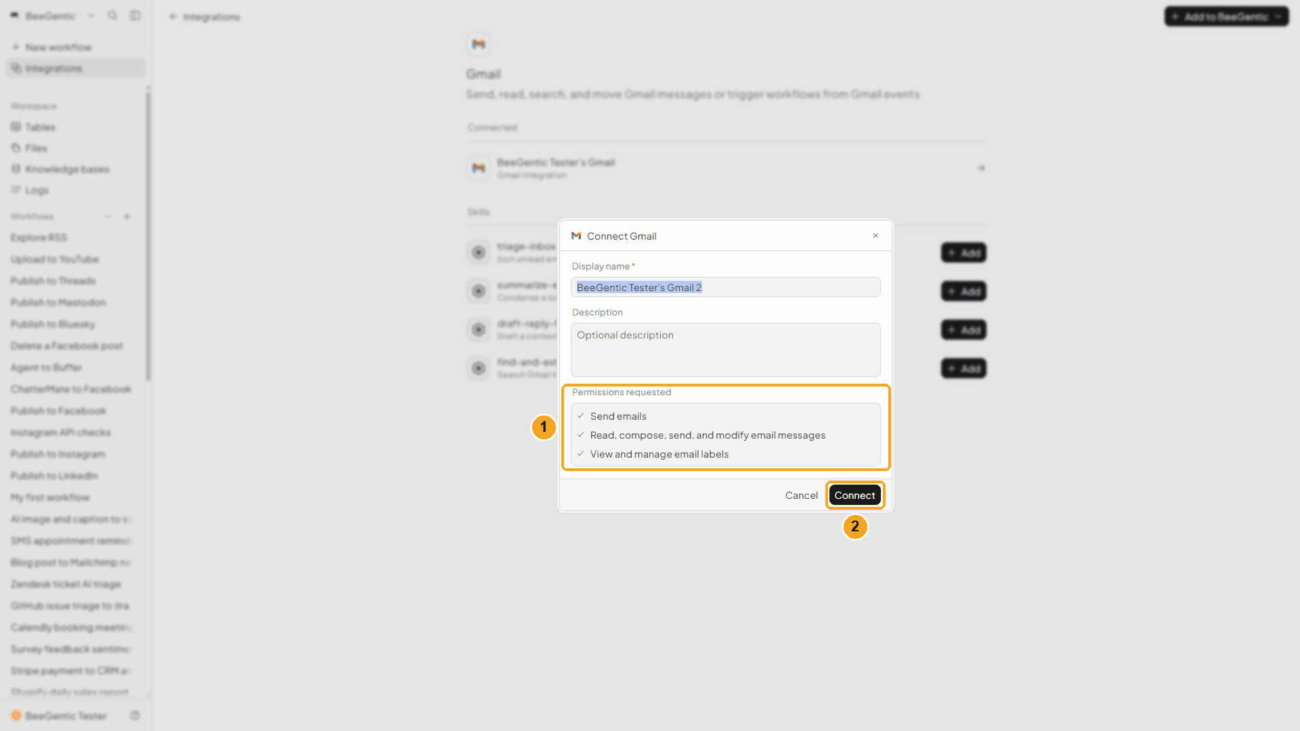Open the Add to BeeGentic dropdown button
This screenshot has width=1300, height=731.
pyautogui.click(x=1226, y=16)
